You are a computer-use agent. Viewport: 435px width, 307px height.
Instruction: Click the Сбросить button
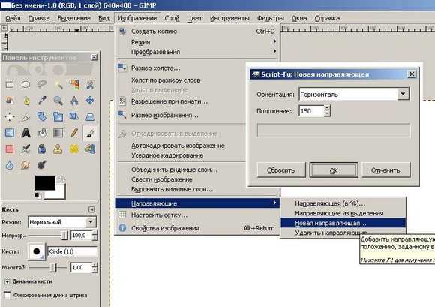(x=281, y=170)
